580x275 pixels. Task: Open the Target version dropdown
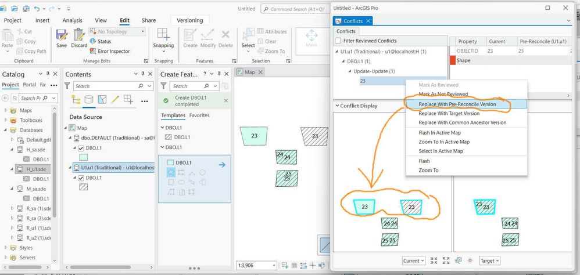(x=490, y=260)
